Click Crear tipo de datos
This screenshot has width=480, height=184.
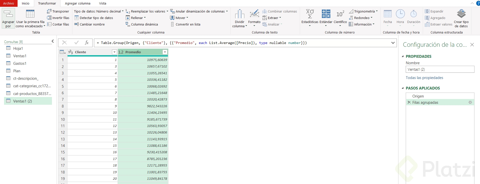tap(461, 18)
